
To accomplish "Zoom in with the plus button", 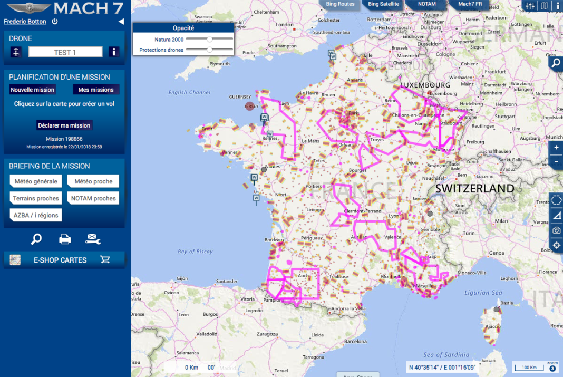I will click(556, 147).
